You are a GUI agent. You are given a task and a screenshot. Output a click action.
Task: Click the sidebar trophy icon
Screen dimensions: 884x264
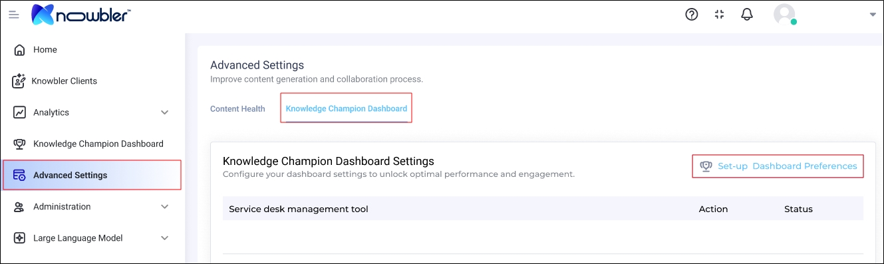click(x=19, y=144)
